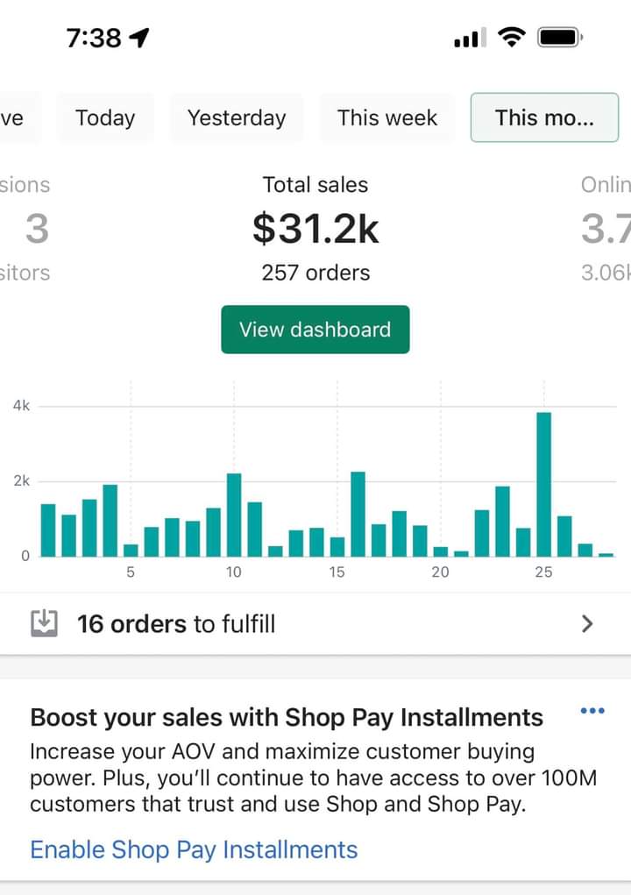
Task: Tap the bar for day 10 in chart
Action: (234, 515)
